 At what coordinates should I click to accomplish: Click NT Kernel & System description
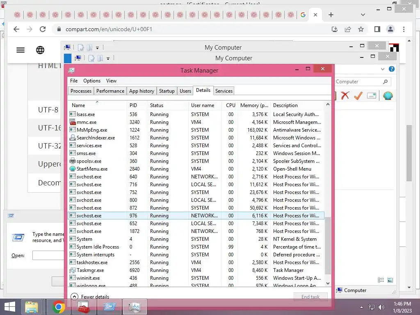click(294, 239)
